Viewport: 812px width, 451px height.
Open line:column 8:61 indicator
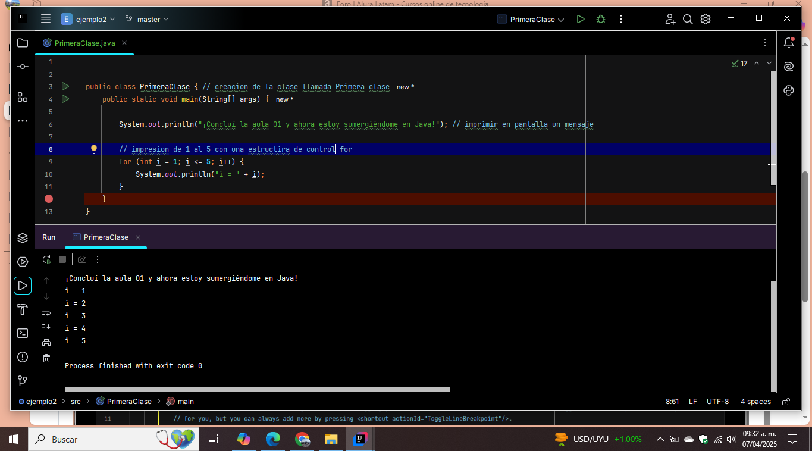[x=672, y=402]
